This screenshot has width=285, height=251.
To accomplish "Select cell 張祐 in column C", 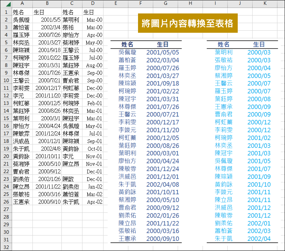I will 72,28.
